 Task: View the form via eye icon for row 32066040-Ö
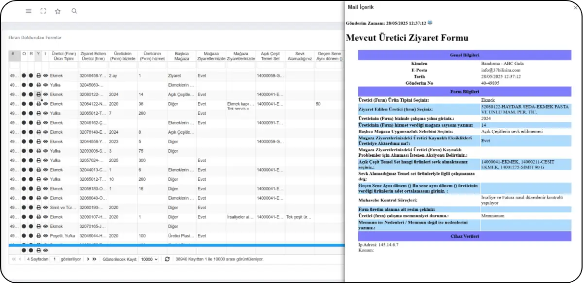(x=45, y=198)
